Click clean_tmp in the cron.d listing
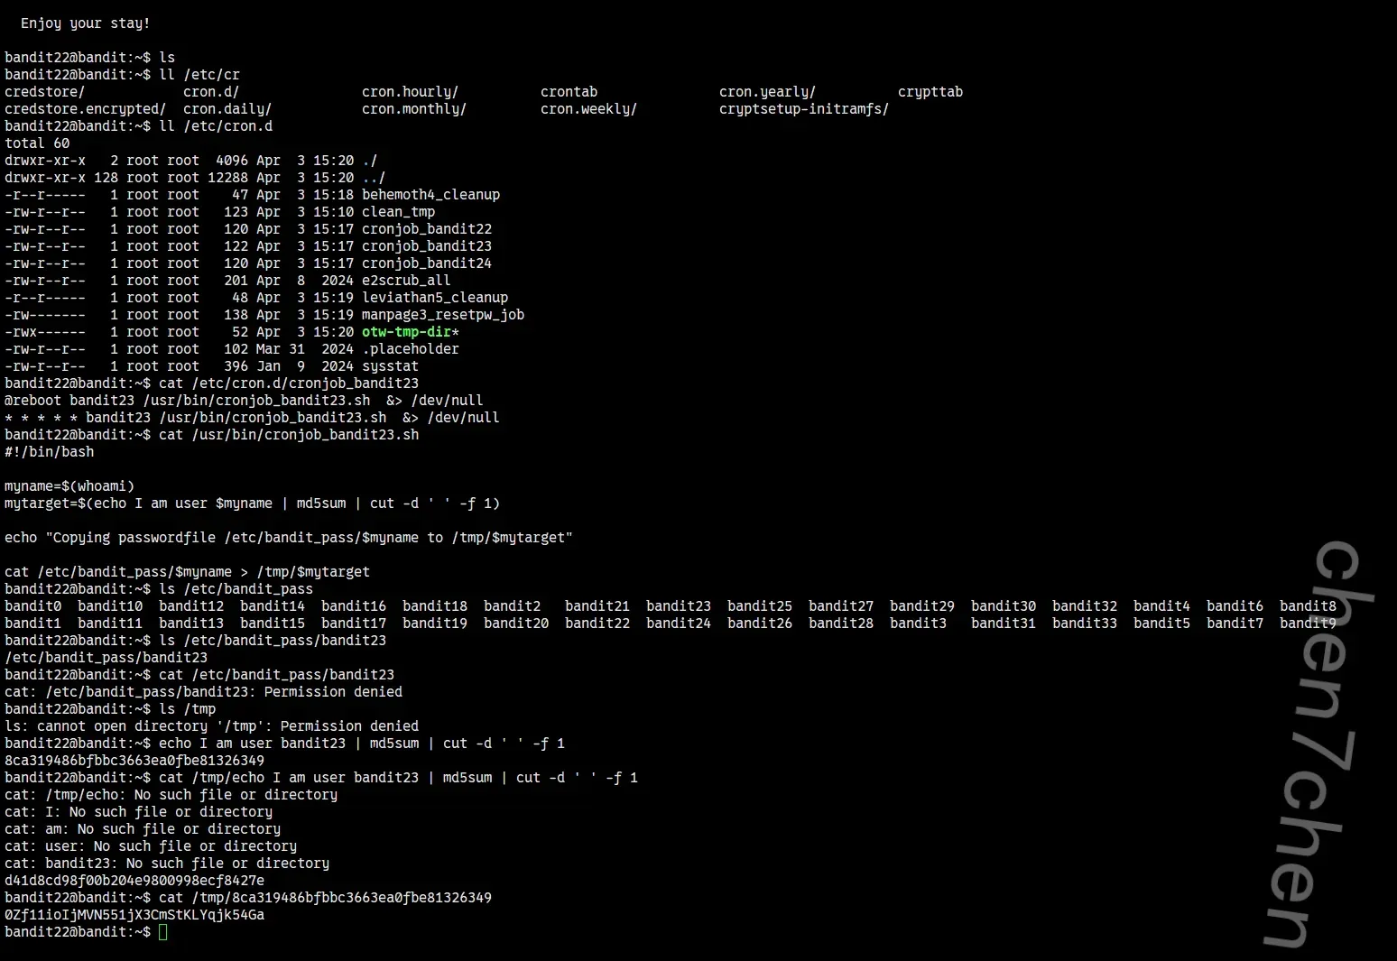Screen dimensions: 1397x961 [x=398, y=212]
